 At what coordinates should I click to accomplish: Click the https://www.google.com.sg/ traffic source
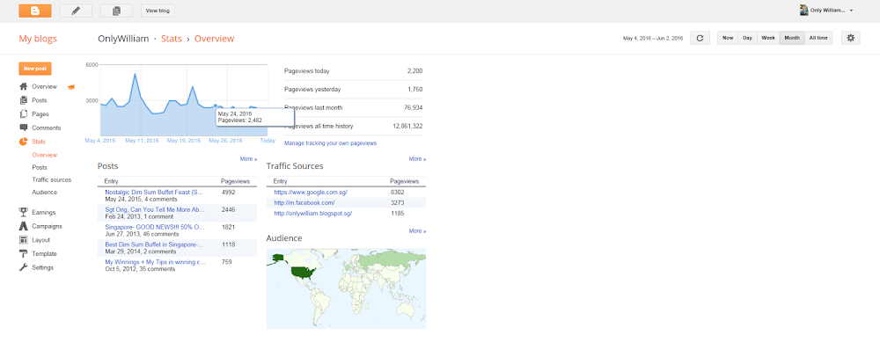pyautogui.click(x=311, y=192)
